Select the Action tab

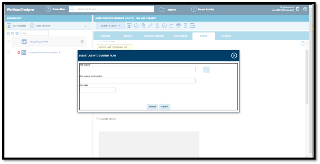click(203, 36)
